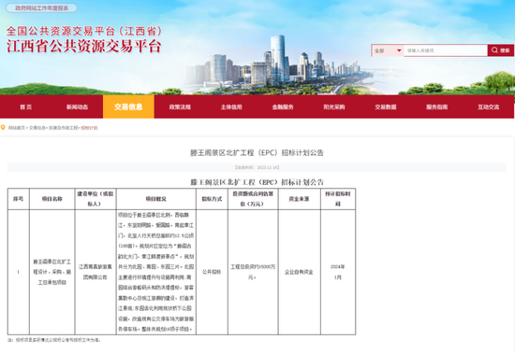Open the 金融服务 nav tab

[283, 106]
